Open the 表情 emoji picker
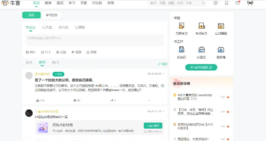Screen dimensions: 266x141 click(x=91, y=52)
